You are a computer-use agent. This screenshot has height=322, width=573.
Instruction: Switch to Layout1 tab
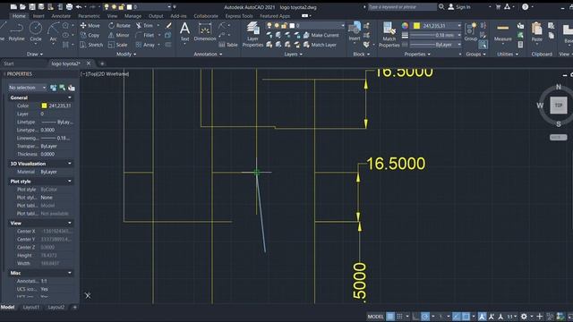(x=31, y=308)
